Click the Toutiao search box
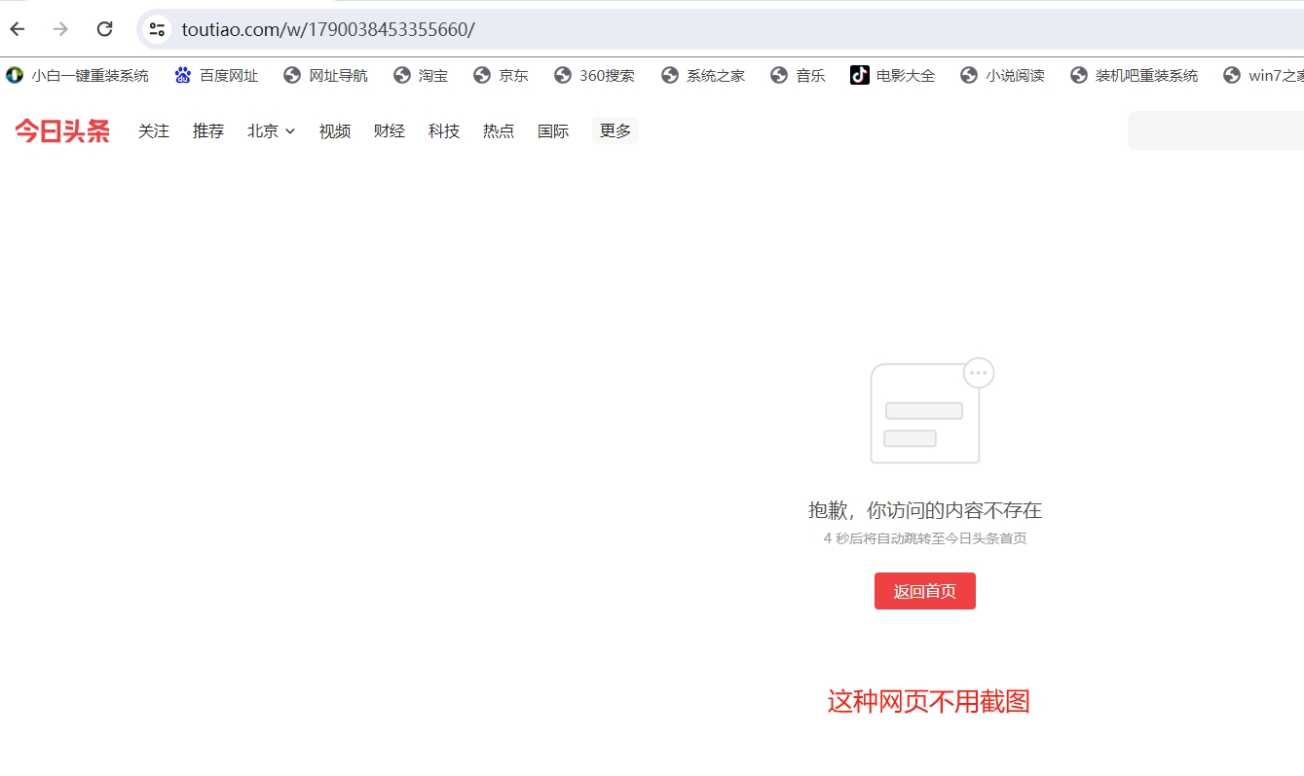The width and height of the screenshot is (1304, 776). 1215,130
